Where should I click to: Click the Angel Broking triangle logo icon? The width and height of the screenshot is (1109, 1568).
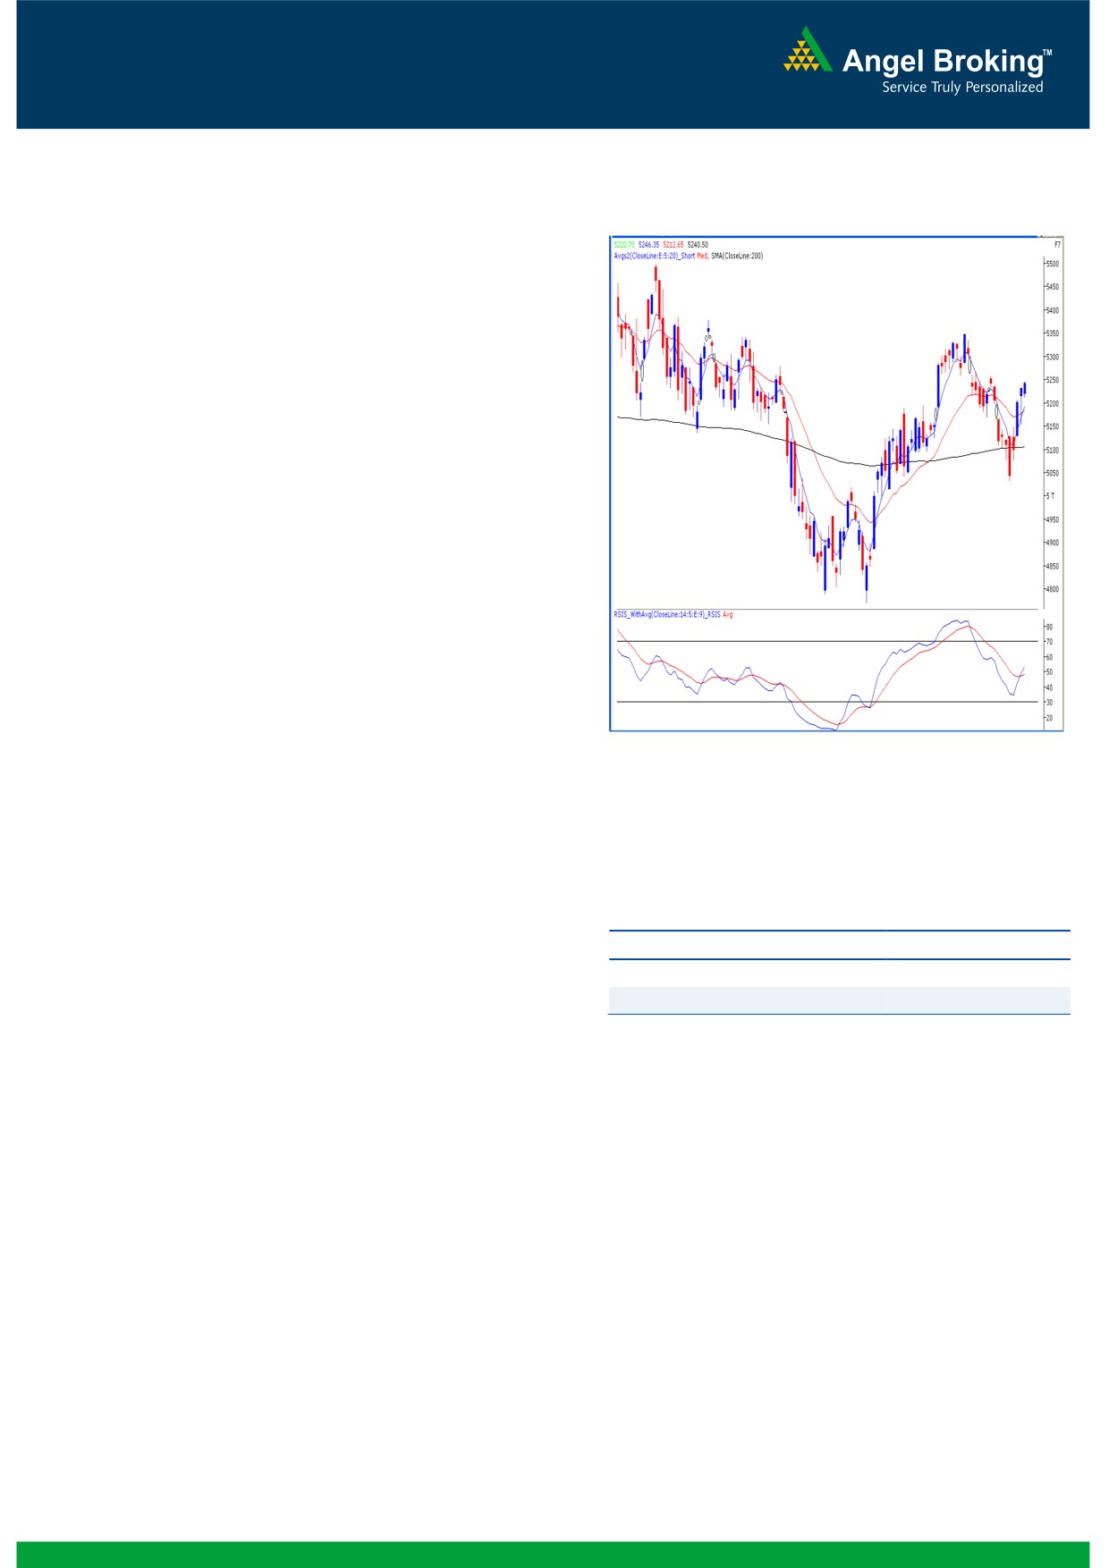click(x=808, y=50)
